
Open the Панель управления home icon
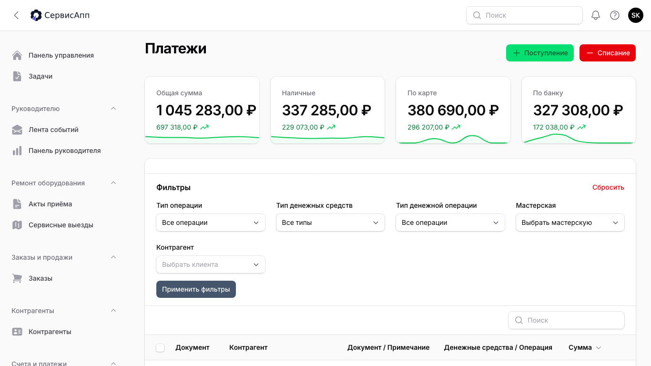coord(17,55)
